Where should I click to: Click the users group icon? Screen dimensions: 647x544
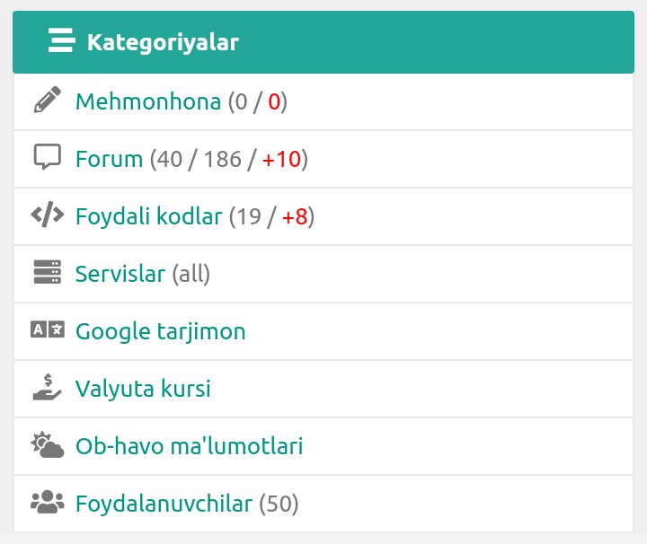coord(47,503)
